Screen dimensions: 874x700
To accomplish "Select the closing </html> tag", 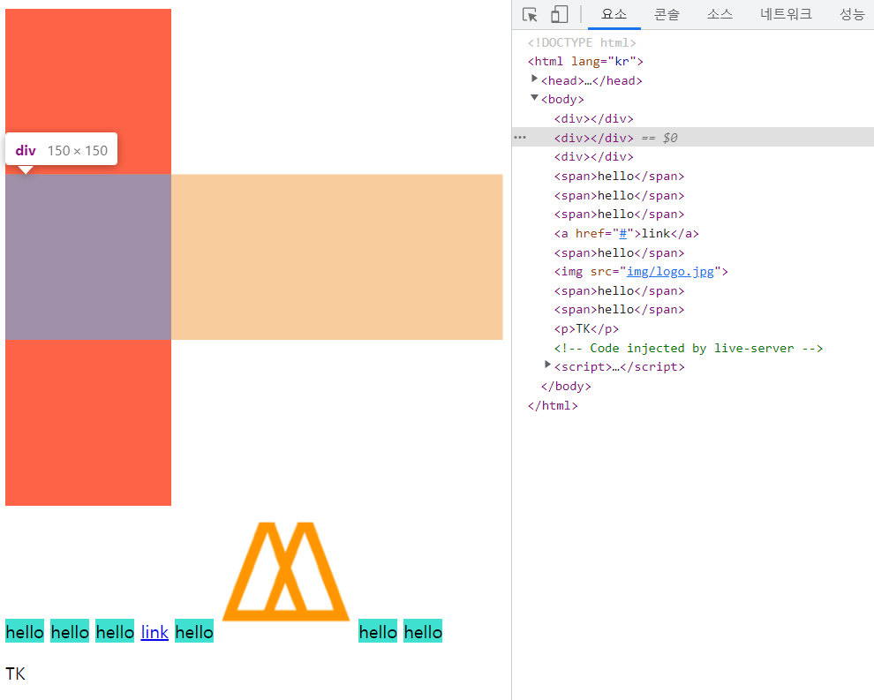I will pyautogui.click(x=553, y=406).
